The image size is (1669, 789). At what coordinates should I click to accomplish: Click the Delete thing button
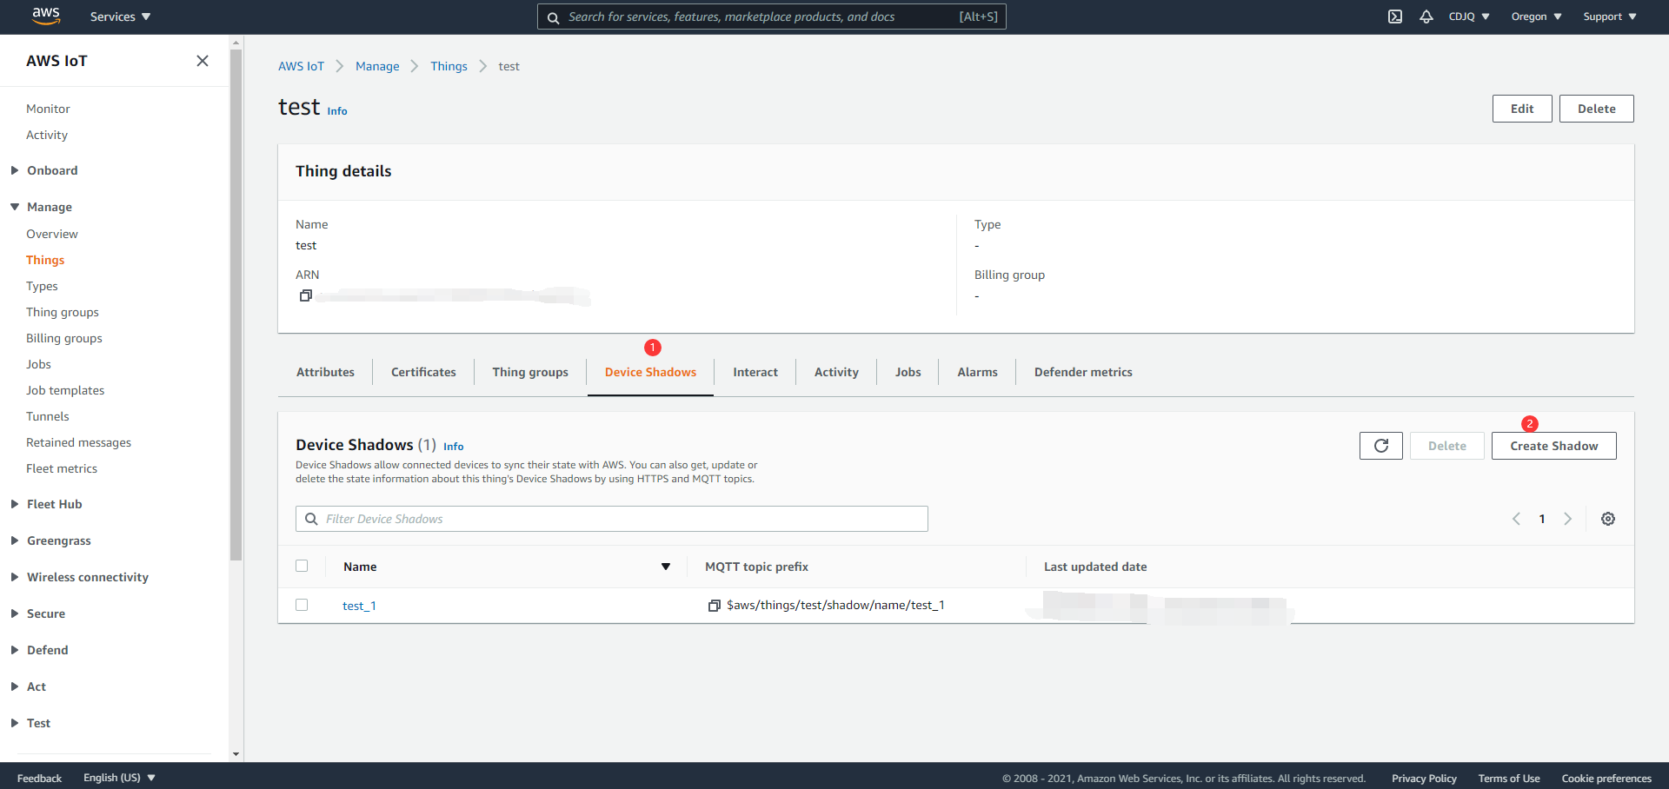(x=1597, y=109)
